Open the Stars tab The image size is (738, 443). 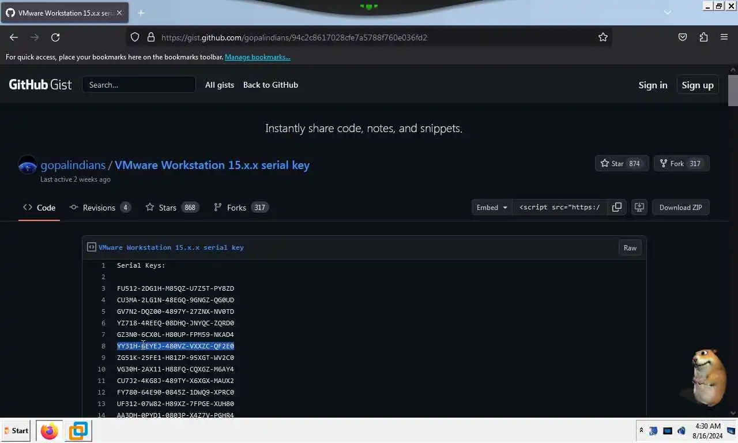pos(172,208)
